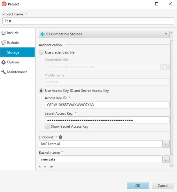Select Use credentials file radio button
The width and height of the screenshot is (177, 192).
[41, 52]
